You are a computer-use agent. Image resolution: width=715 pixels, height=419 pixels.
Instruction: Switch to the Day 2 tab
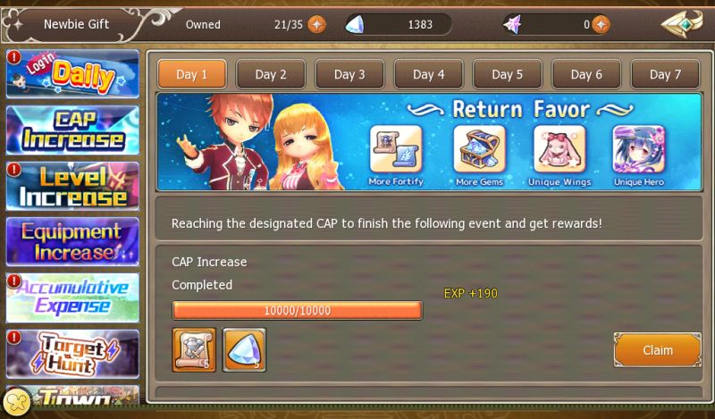click(271, 74)
